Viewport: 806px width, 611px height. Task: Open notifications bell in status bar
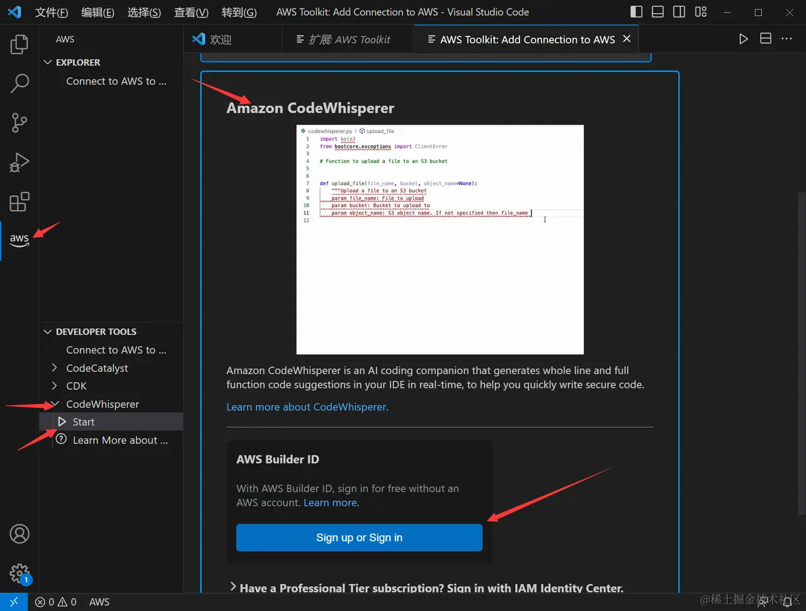click(x=786, y=602)
